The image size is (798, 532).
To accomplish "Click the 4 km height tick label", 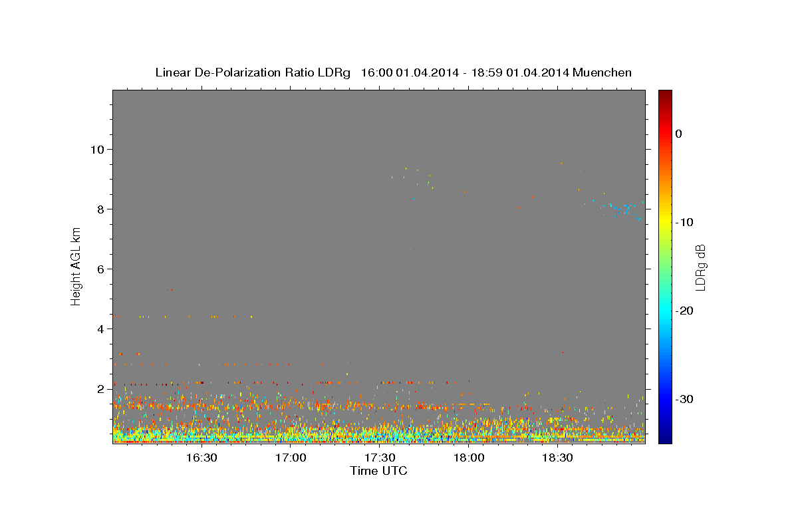I will pos(102,329).
